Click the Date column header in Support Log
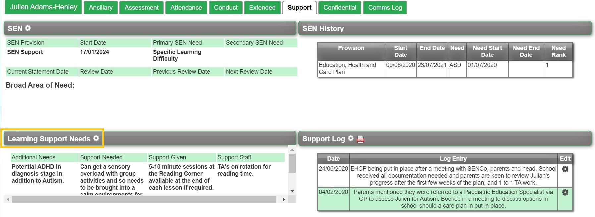 [x=333, y=159]
